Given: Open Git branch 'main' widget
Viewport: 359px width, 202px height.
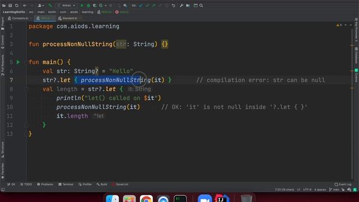Looking at the screenshot, I should [334, 190].
